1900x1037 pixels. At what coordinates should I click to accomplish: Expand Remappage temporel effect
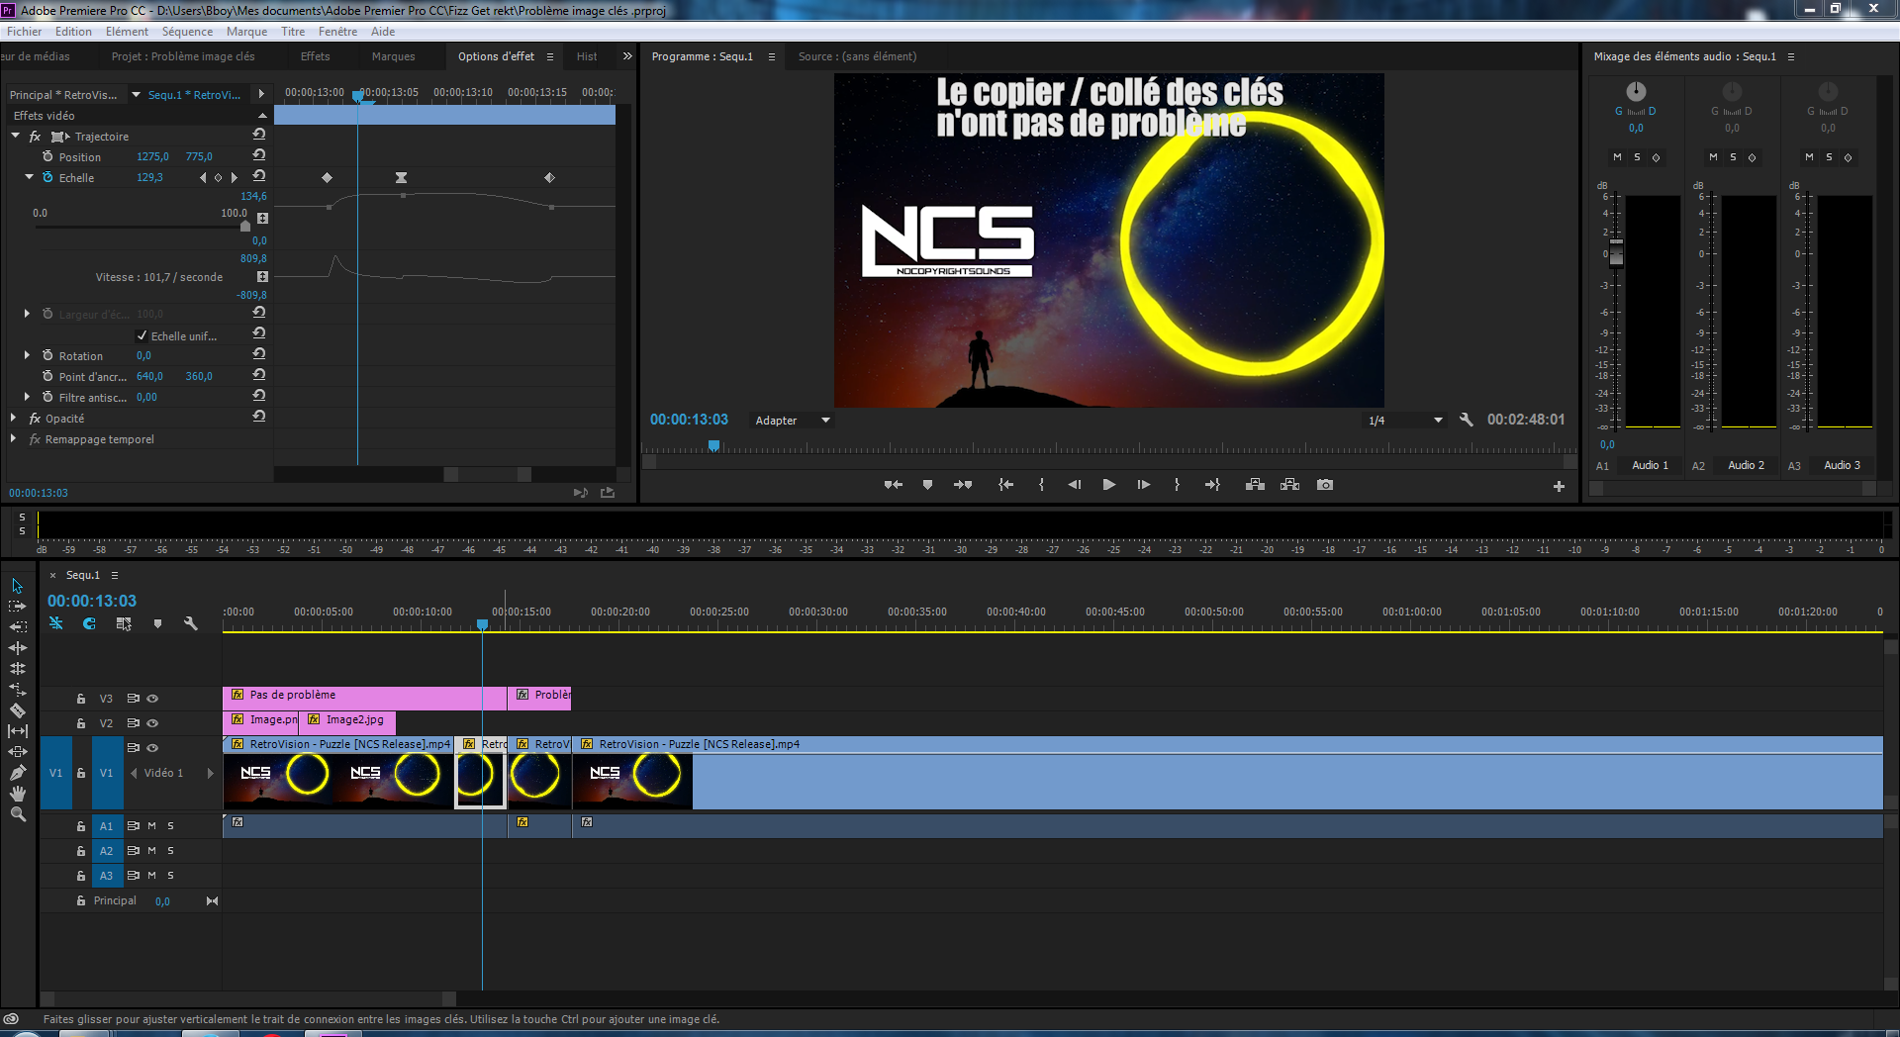13,438
